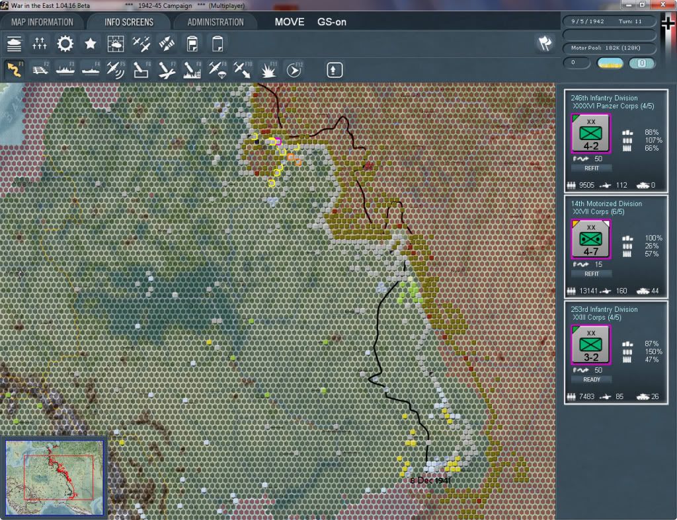Open the losses screen with grave crosses icon
677x520 pixels.
39,44
